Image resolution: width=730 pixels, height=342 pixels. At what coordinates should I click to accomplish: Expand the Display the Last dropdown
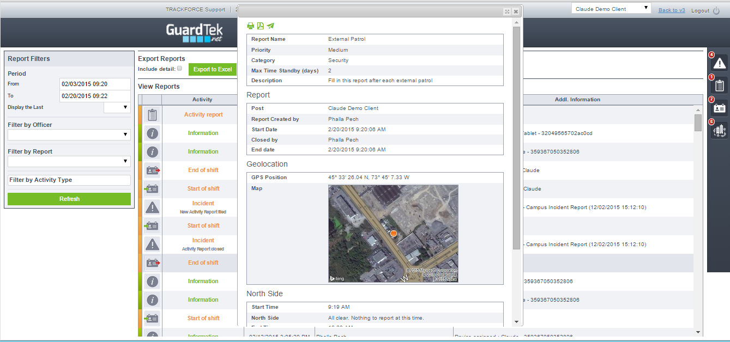coord(117,107)
